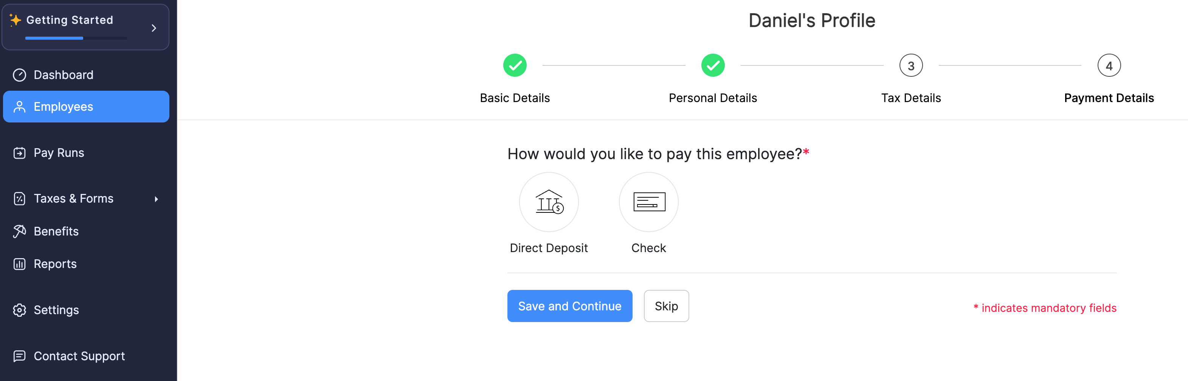Viewport: 1188px width, 381px height.
Task: Switch to the Basic Details step
Action: (x=515, y=65)
